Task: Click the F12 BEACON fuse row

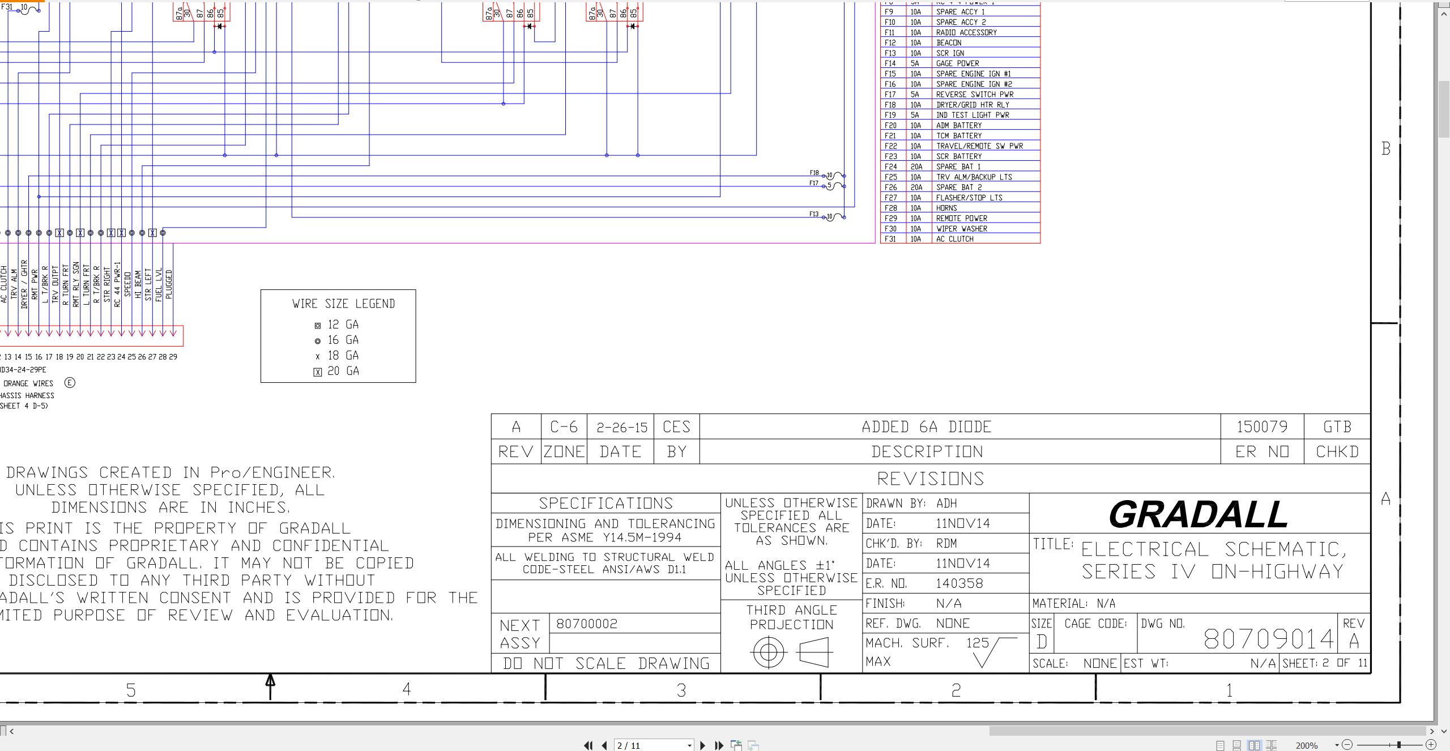Action: coord(961,42)
